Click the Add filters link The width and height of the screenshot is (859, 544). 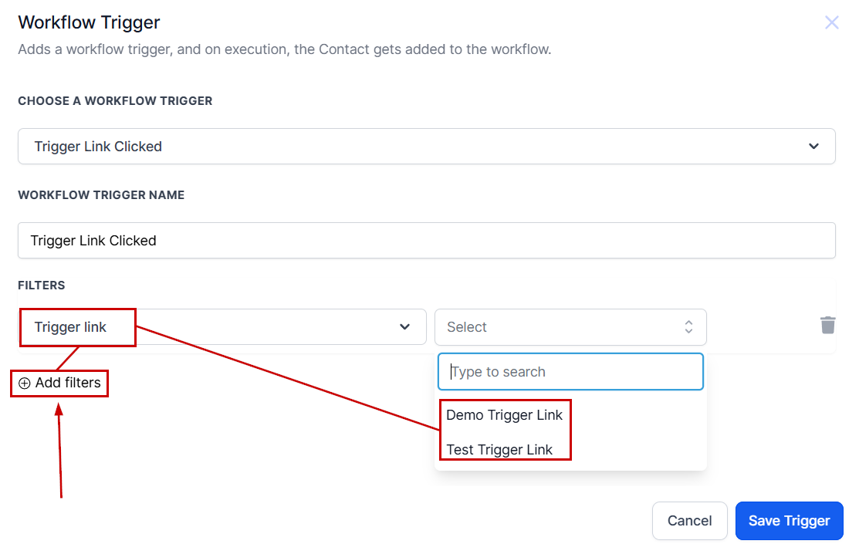click(x=66, y=383)
